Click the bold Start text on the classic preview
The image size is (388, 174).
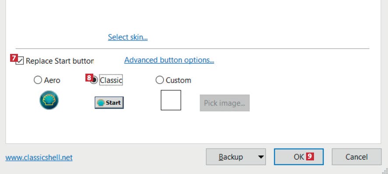113,103
